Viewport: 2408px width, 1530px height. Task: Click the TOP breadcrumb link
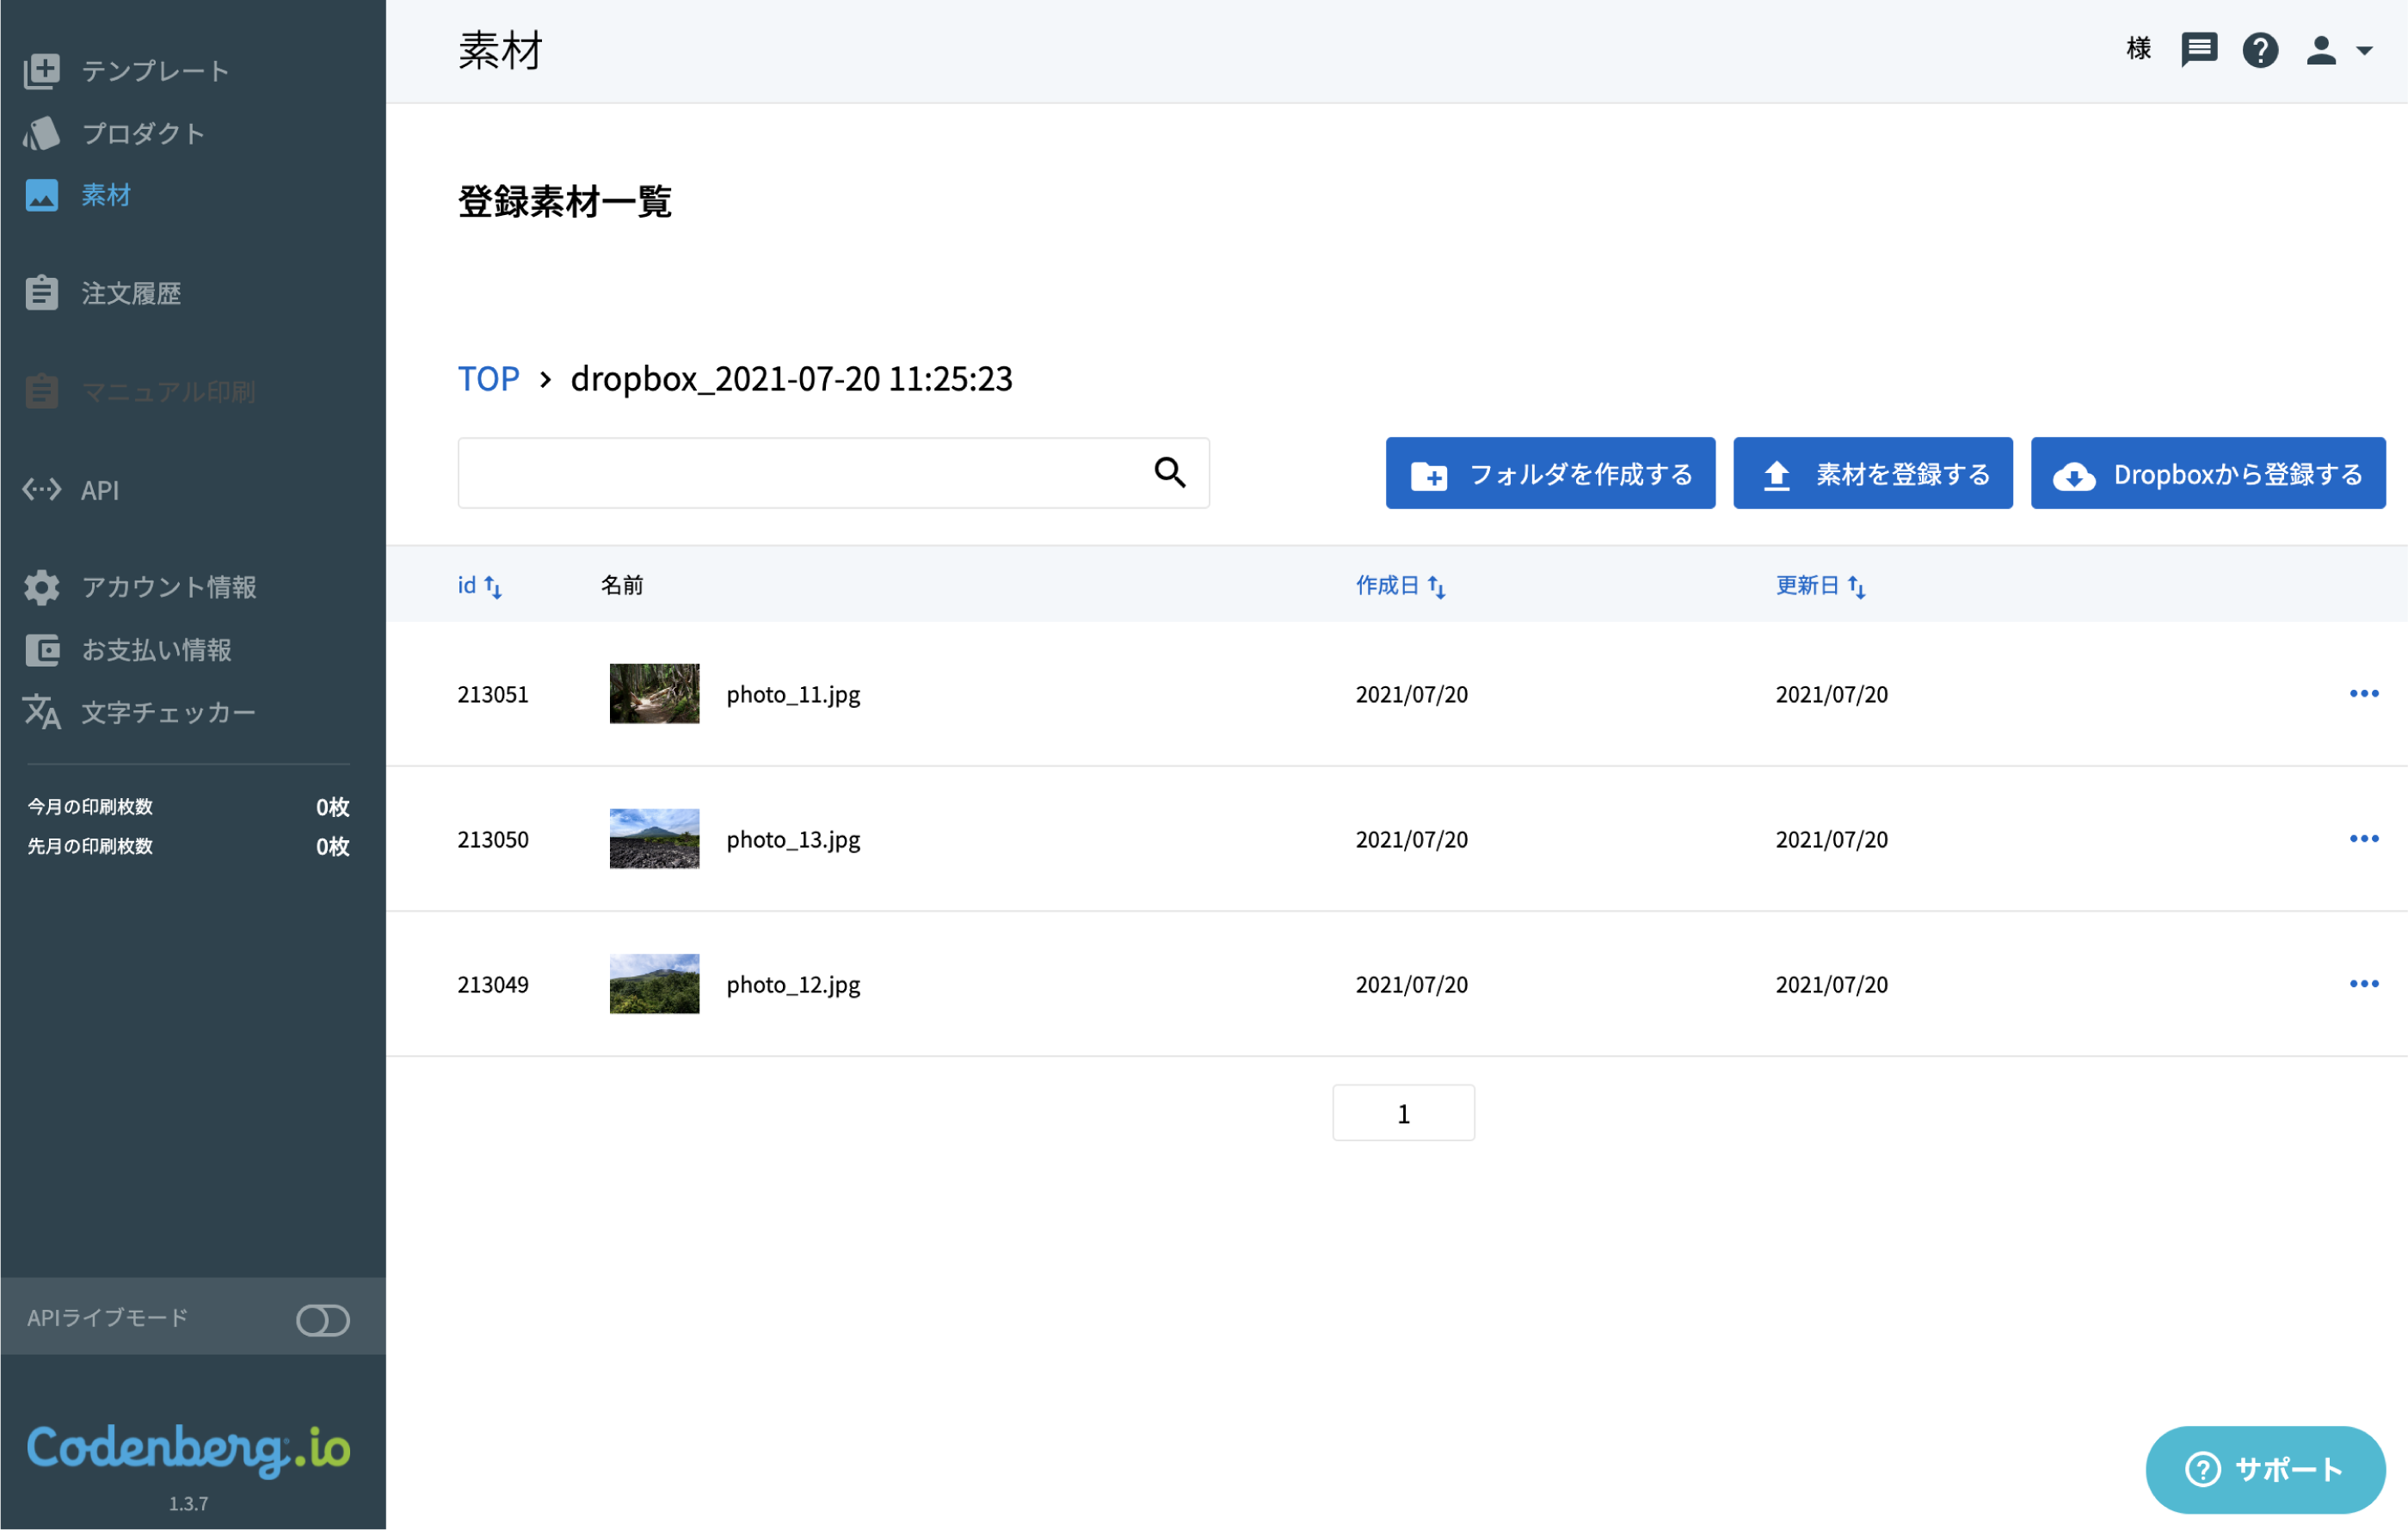[x=488, y=379]
